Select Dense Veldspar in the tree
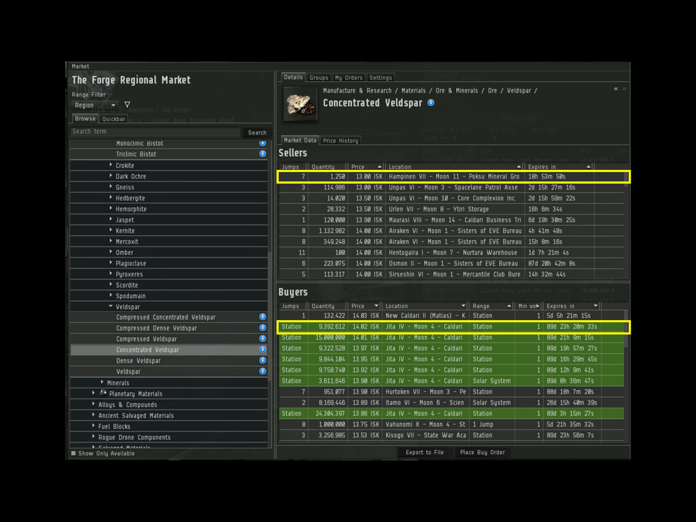This screenshot has width=696, height=522. 169,360
